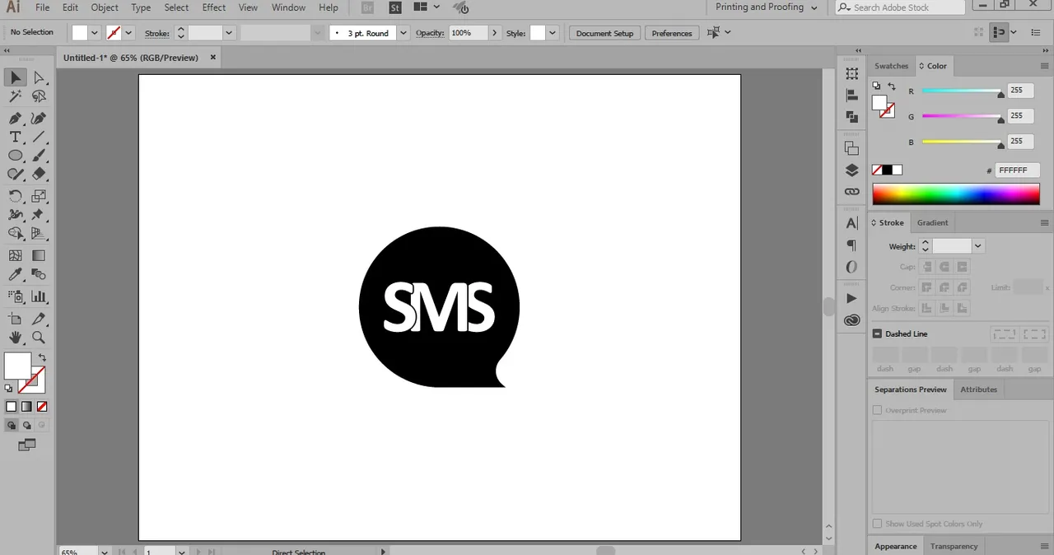Open the File menu

pos(42,7)
